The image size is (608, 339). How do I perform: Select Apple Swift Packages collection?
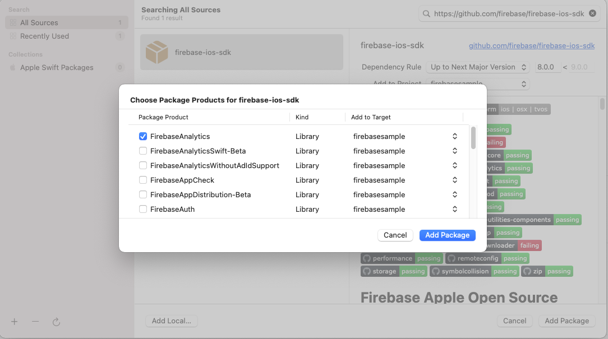pos(67,67)
